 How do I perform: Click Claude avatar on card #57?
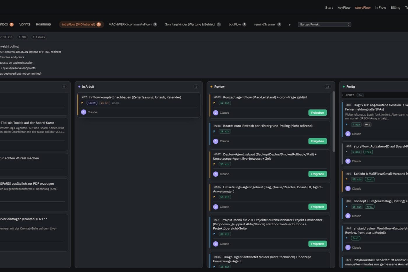coord(216,244)
